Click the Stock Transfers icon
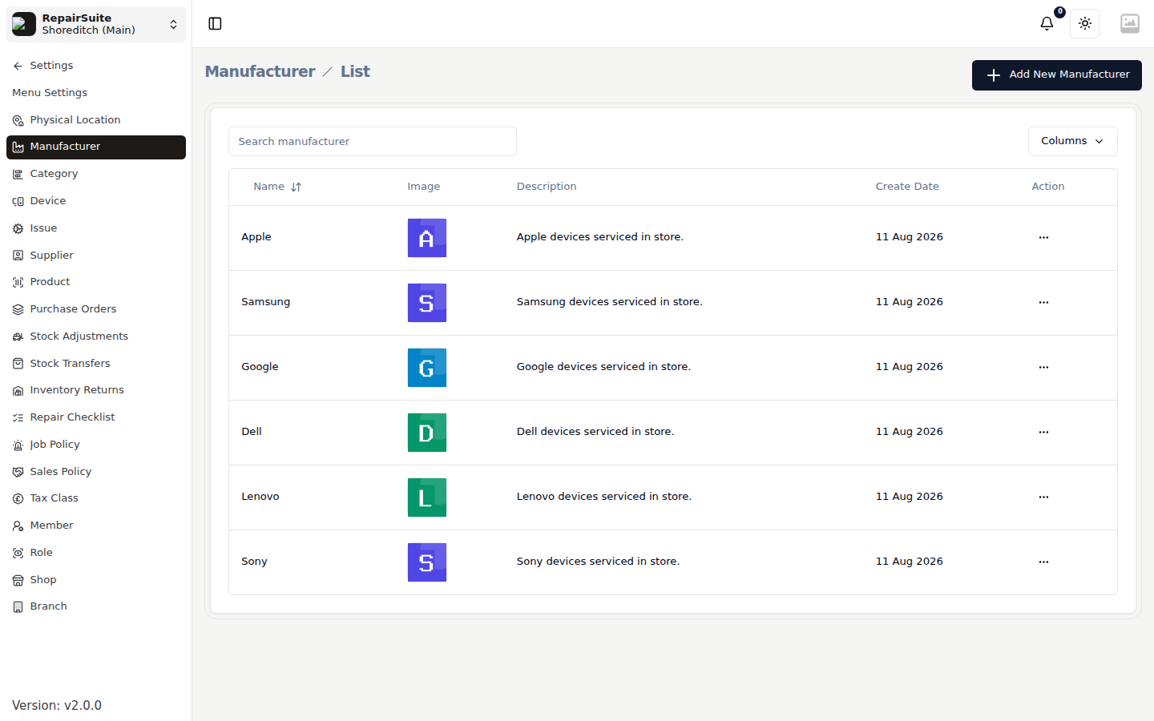Screen dimensions: 1154x721 (x=18, y=364)
